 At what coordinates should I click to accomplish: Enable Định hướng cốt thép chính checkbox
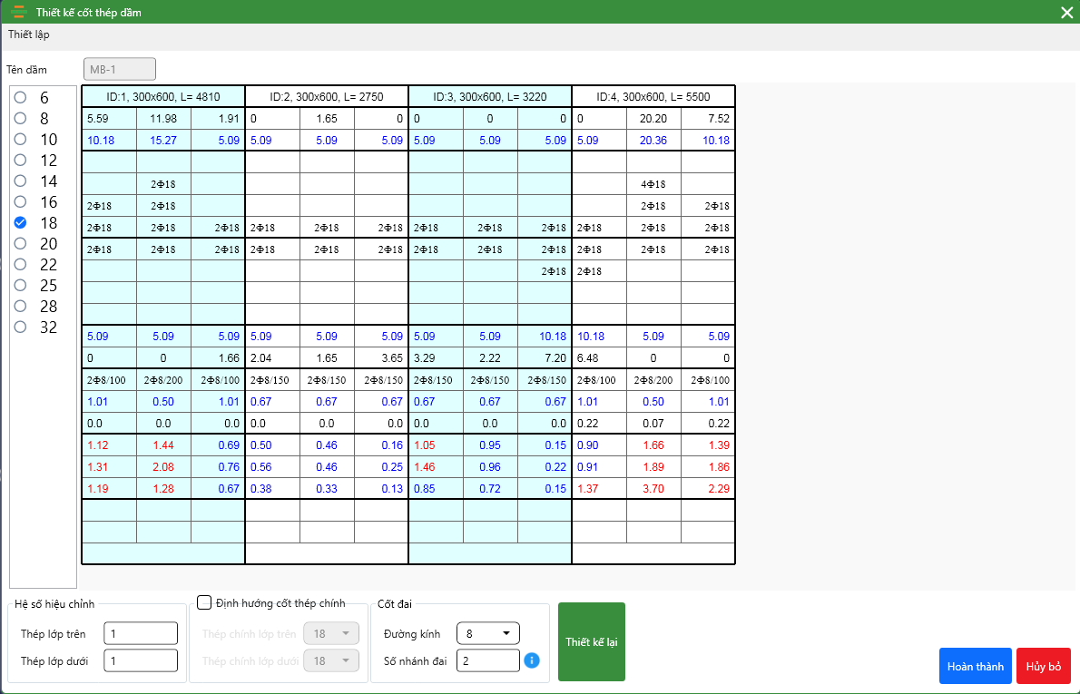click(x=204, y=602)
